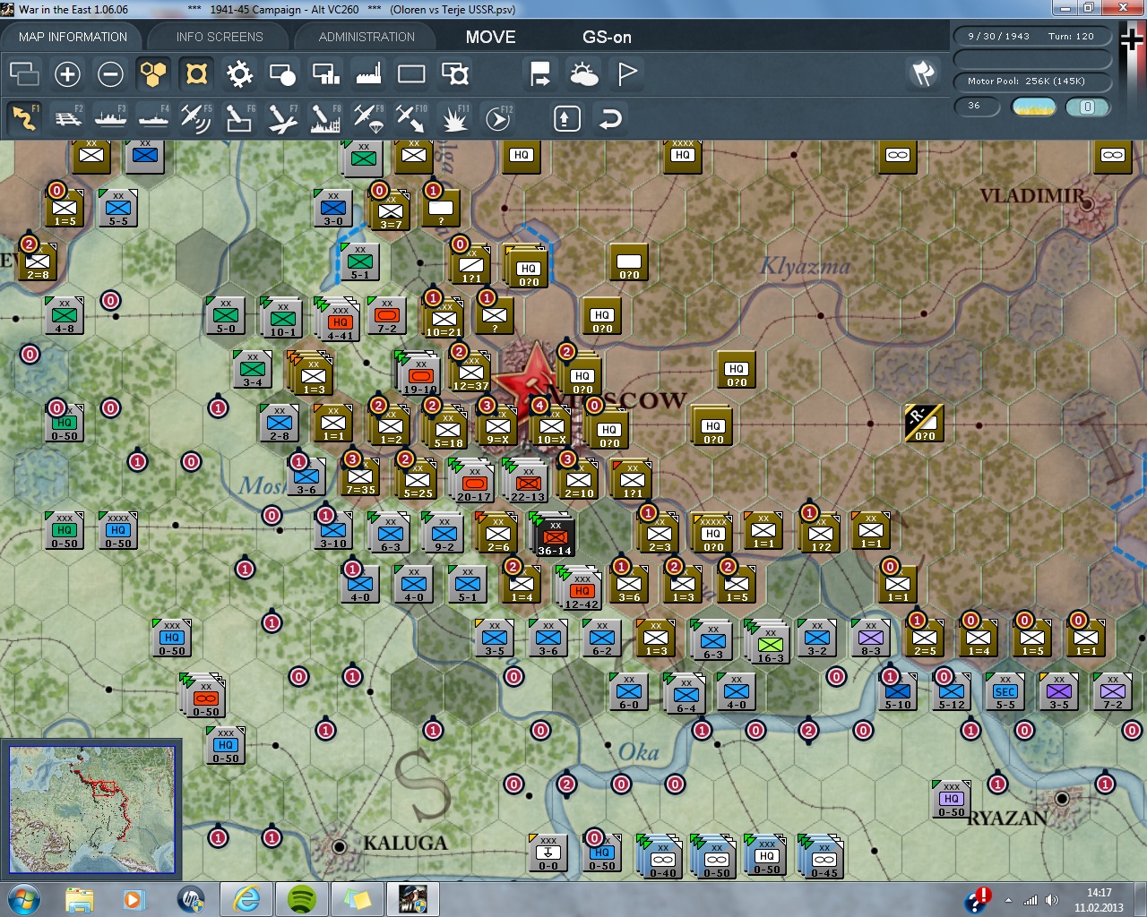
Task: Select the F3 naval transport mode icon
Action: [x=110, y=118]
